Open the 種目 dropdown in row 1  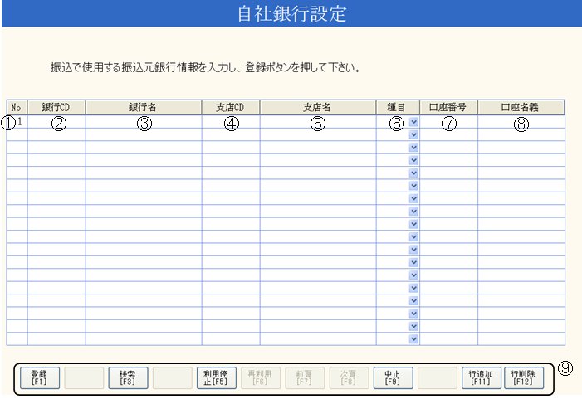(x=413, y=122)
